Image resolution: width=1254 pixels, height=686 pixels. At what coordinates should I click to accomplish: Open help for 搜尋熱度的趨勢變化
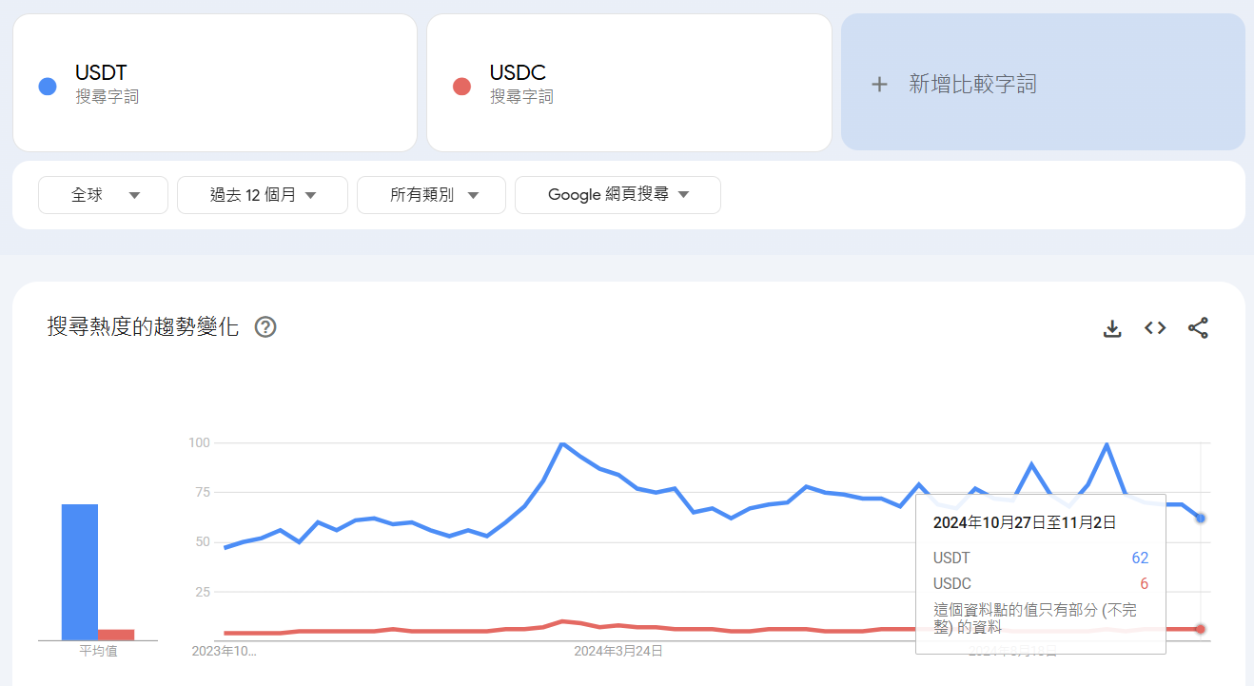click(x=265, y=326)
